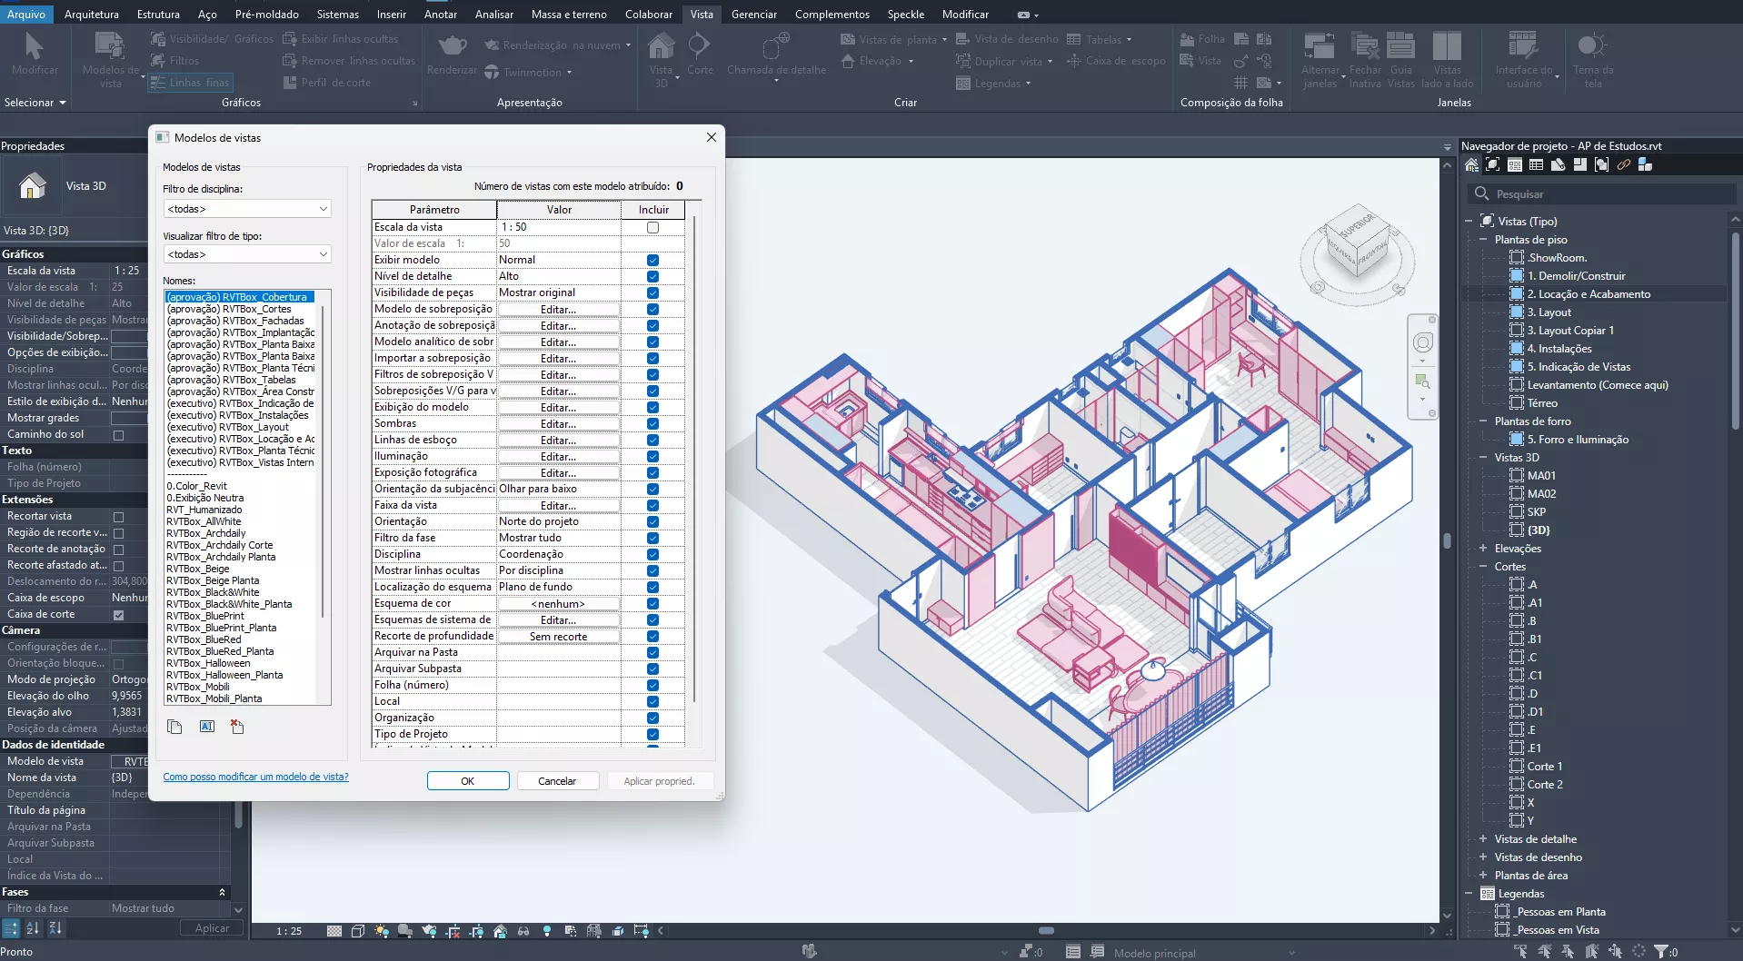Toggle sun path icon in view bar
This screenshot has height=961, width=1743.
[x=382, y=931]
